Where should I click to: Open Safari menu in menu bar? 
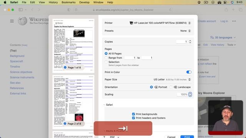(x=14, y=2)
